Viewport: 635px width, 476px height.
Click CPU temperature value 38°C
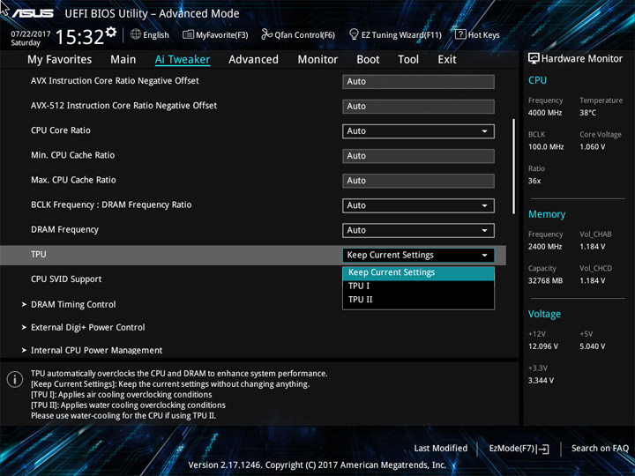coord(587,113)
